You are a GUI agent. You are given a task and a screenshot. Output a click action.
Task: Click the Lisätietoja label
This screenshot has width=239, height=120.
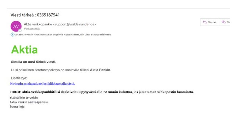[x=19, y=78]
